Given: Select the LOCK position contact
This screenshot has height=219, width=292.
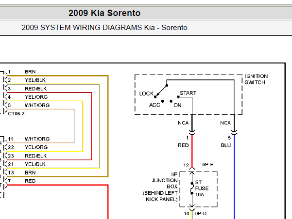Looking at the screenshot, I should click(155, 97).
